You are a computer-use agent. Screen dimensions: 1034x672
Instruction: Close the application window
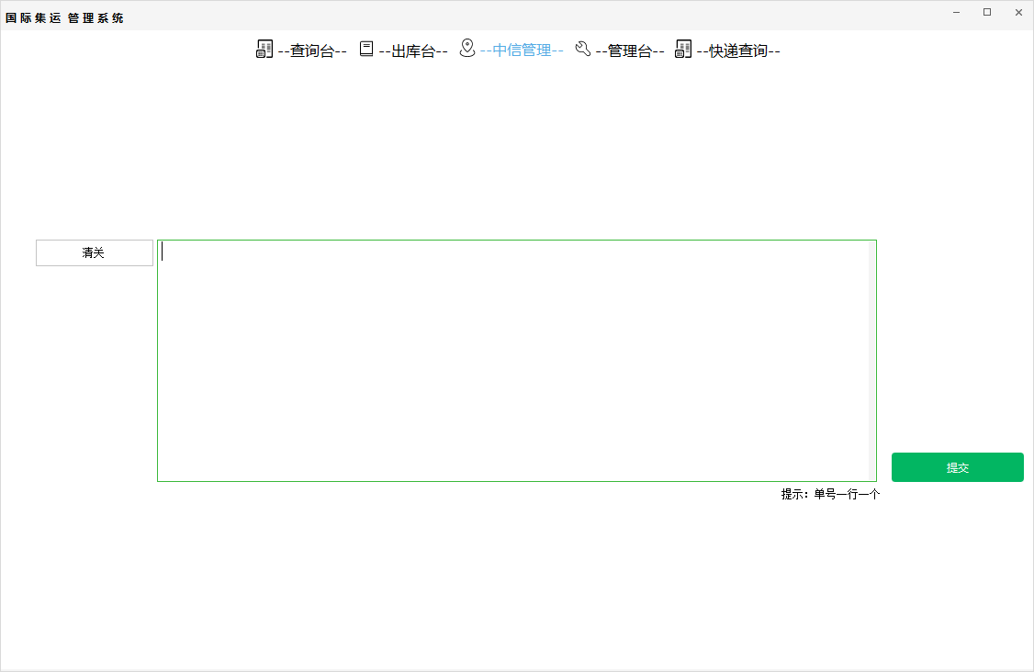[1018, 13]
